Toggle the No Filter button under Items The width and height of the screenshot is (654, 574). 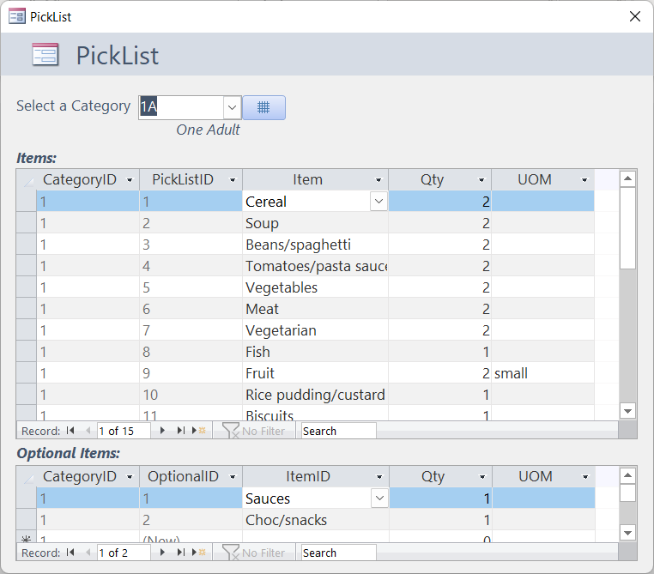(254, 431)
